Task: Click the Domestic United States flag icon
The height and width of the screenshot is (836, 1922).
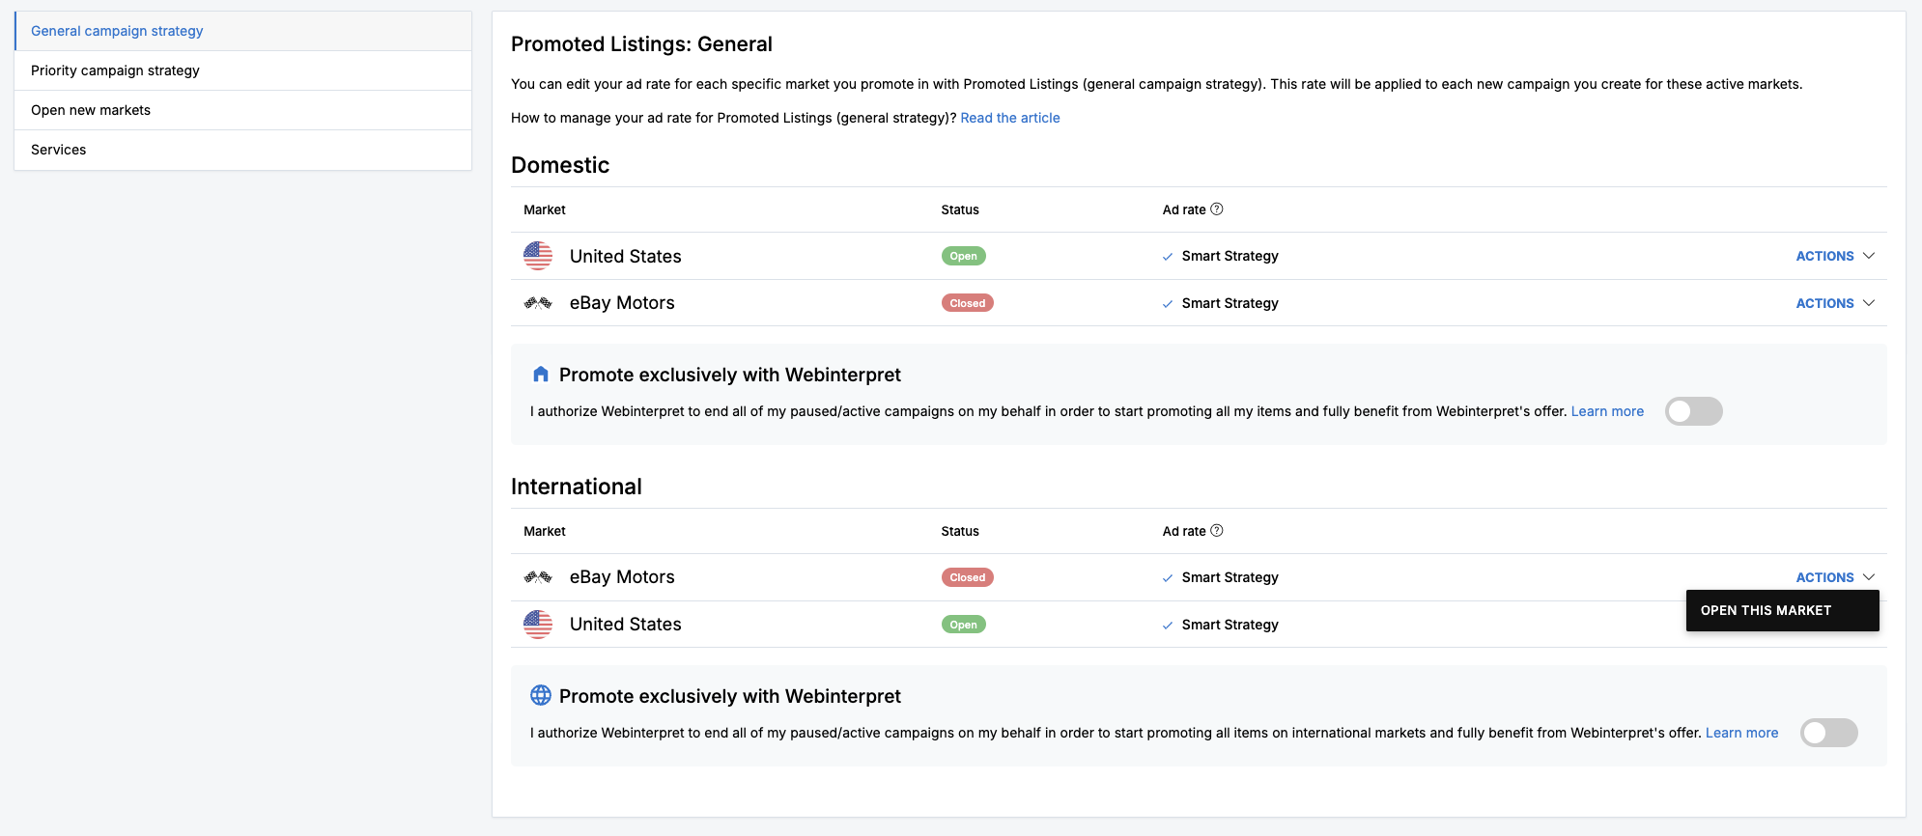Action: click(538, 256)
